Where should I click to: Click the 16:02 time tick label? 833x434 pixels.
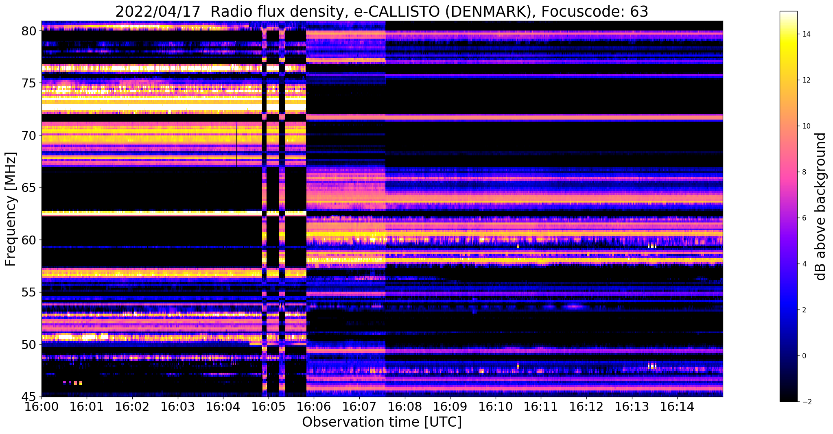(x=132, y=406)
